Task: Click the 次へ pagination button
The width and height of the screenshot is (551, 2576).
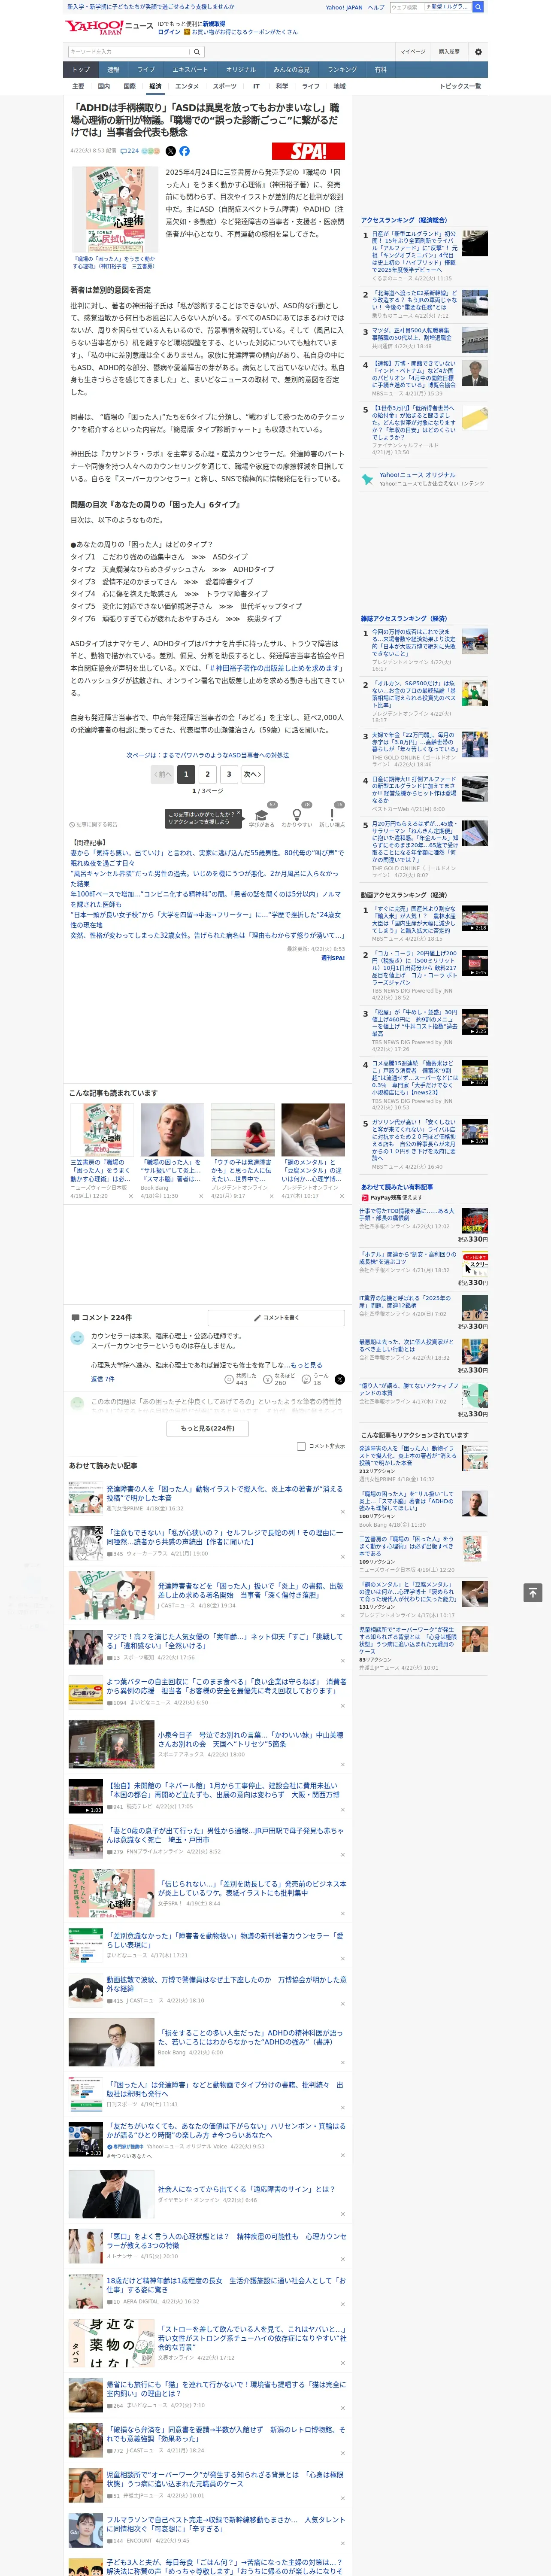Action: pos(253,774)
